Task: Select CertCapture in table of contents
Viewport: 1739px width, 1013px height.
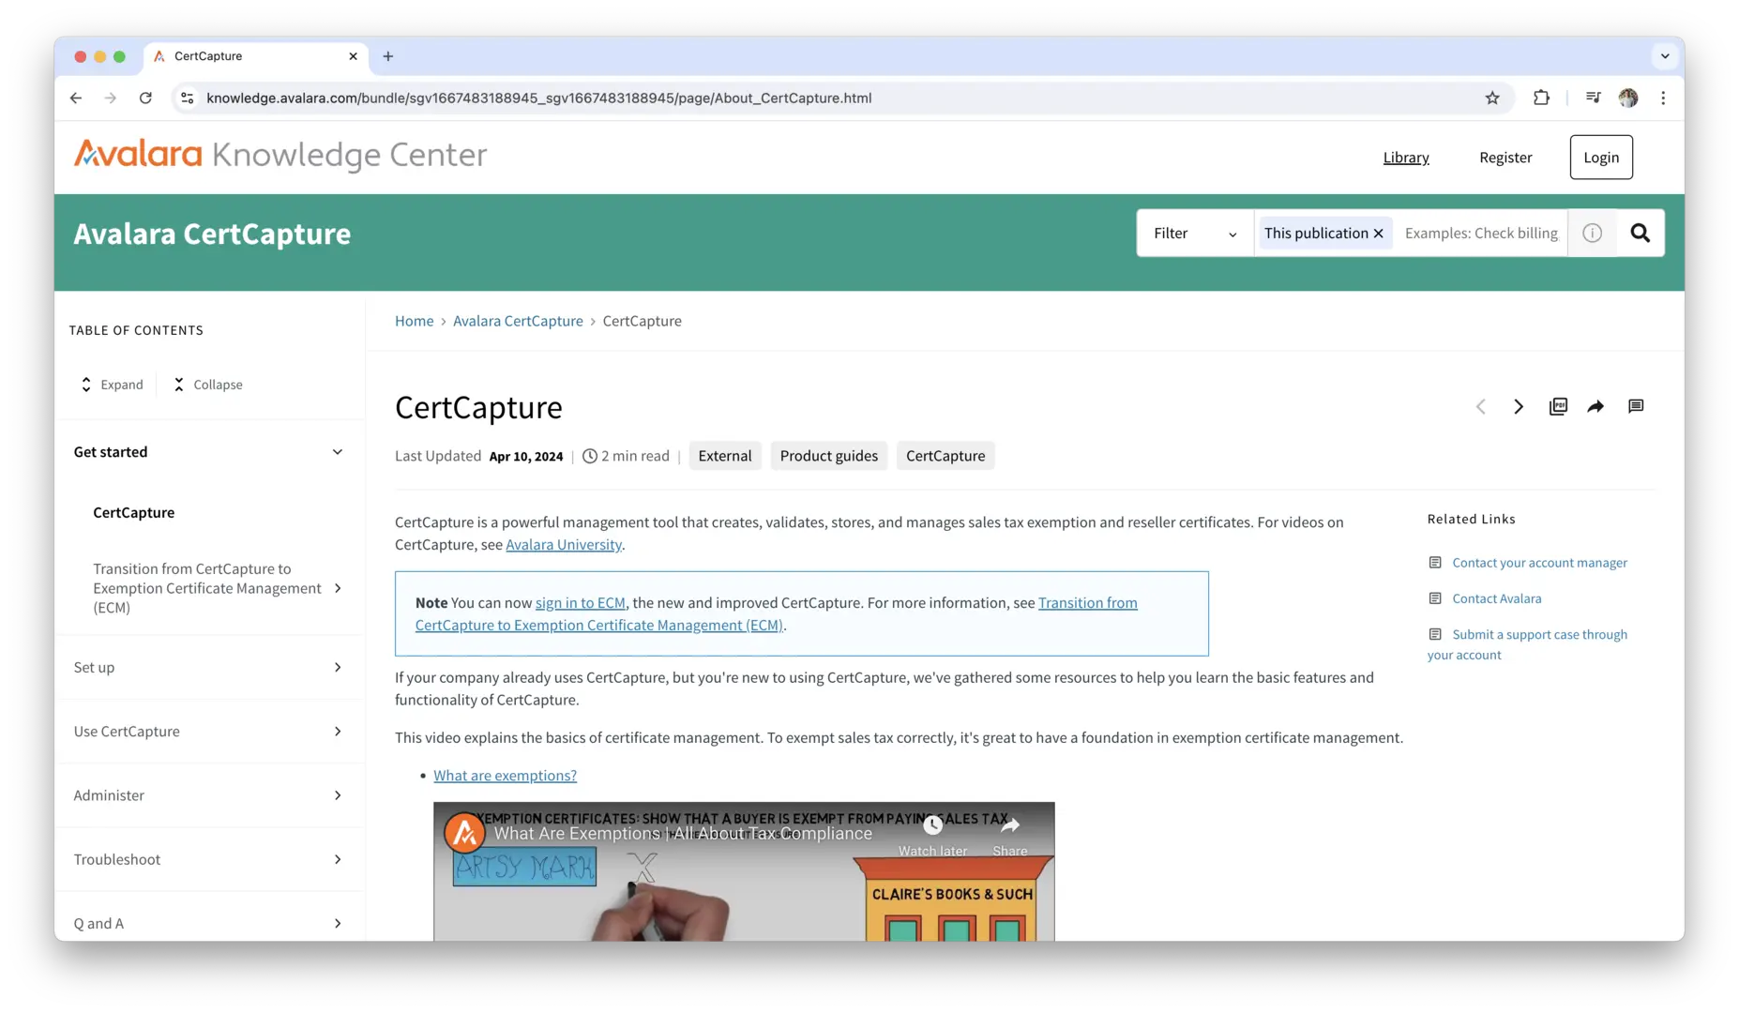Action: click(133, 512)
